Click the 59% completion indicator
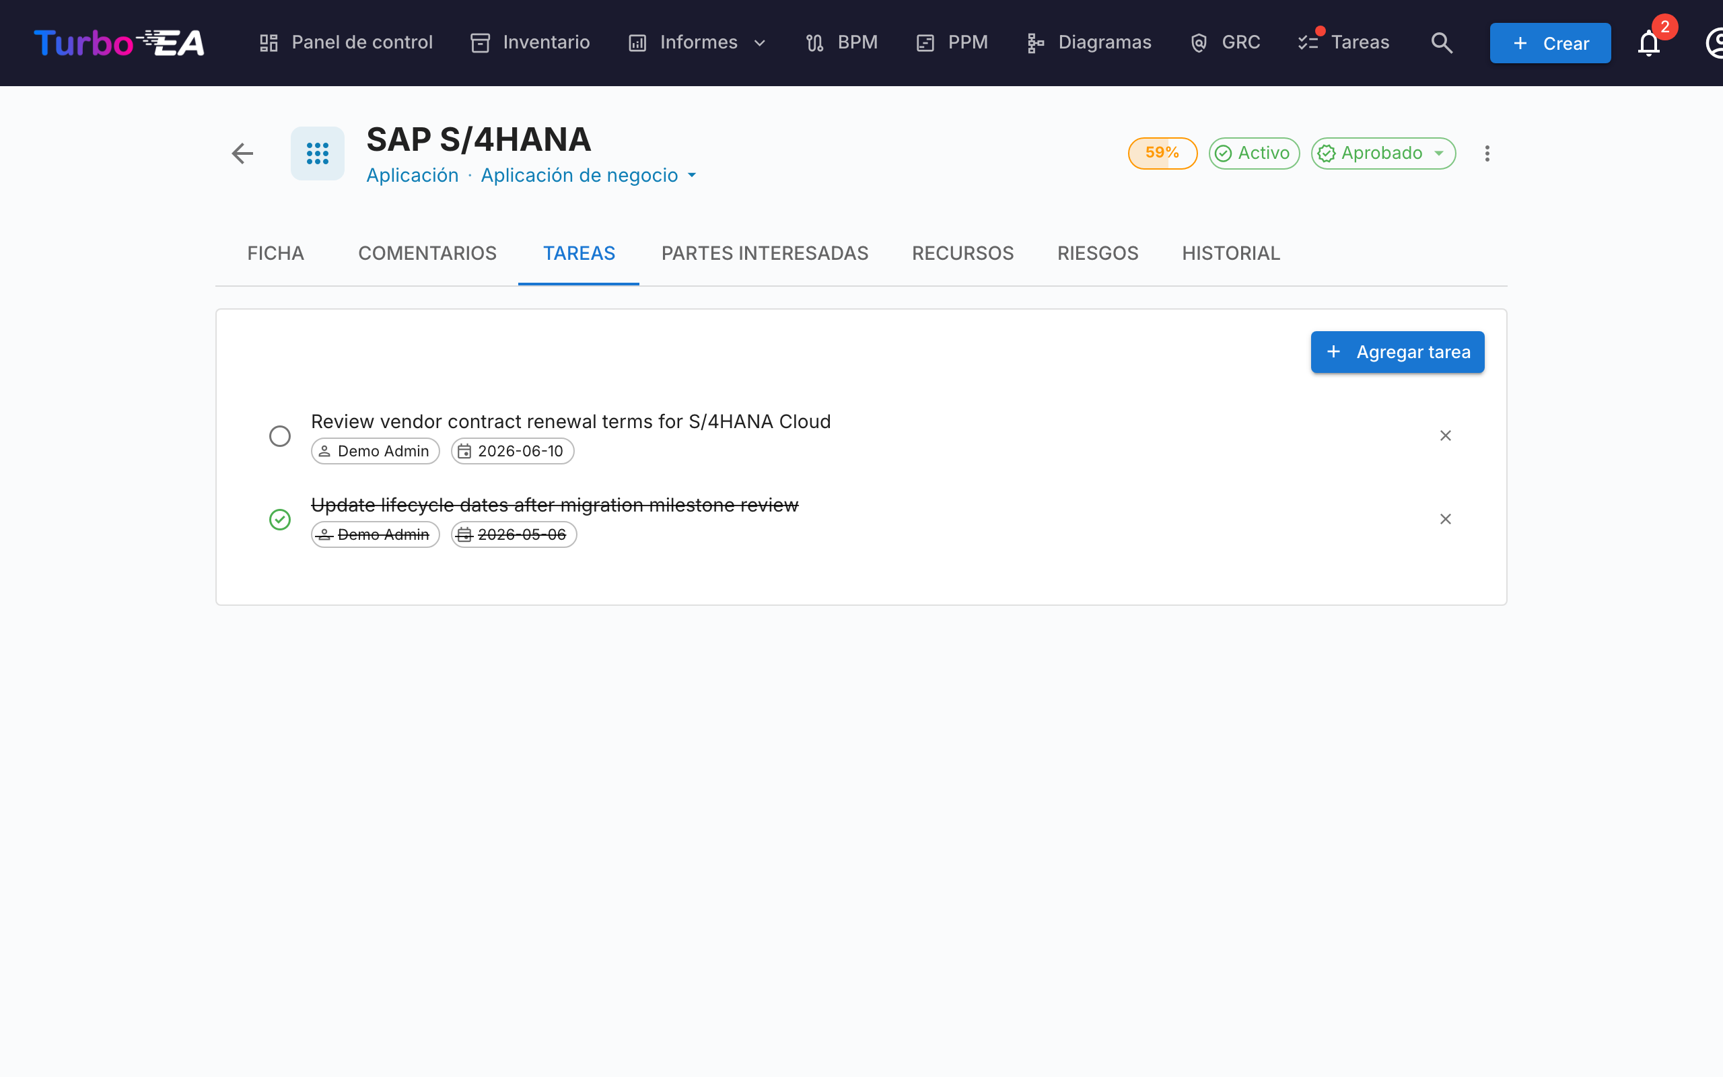This screenshot has width=1723, height=1077. [x=1162, y=153]
